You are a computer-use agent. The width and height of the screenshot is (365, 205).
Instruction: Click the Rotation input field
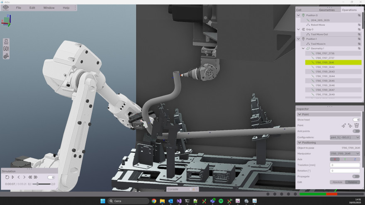(345, 171)
